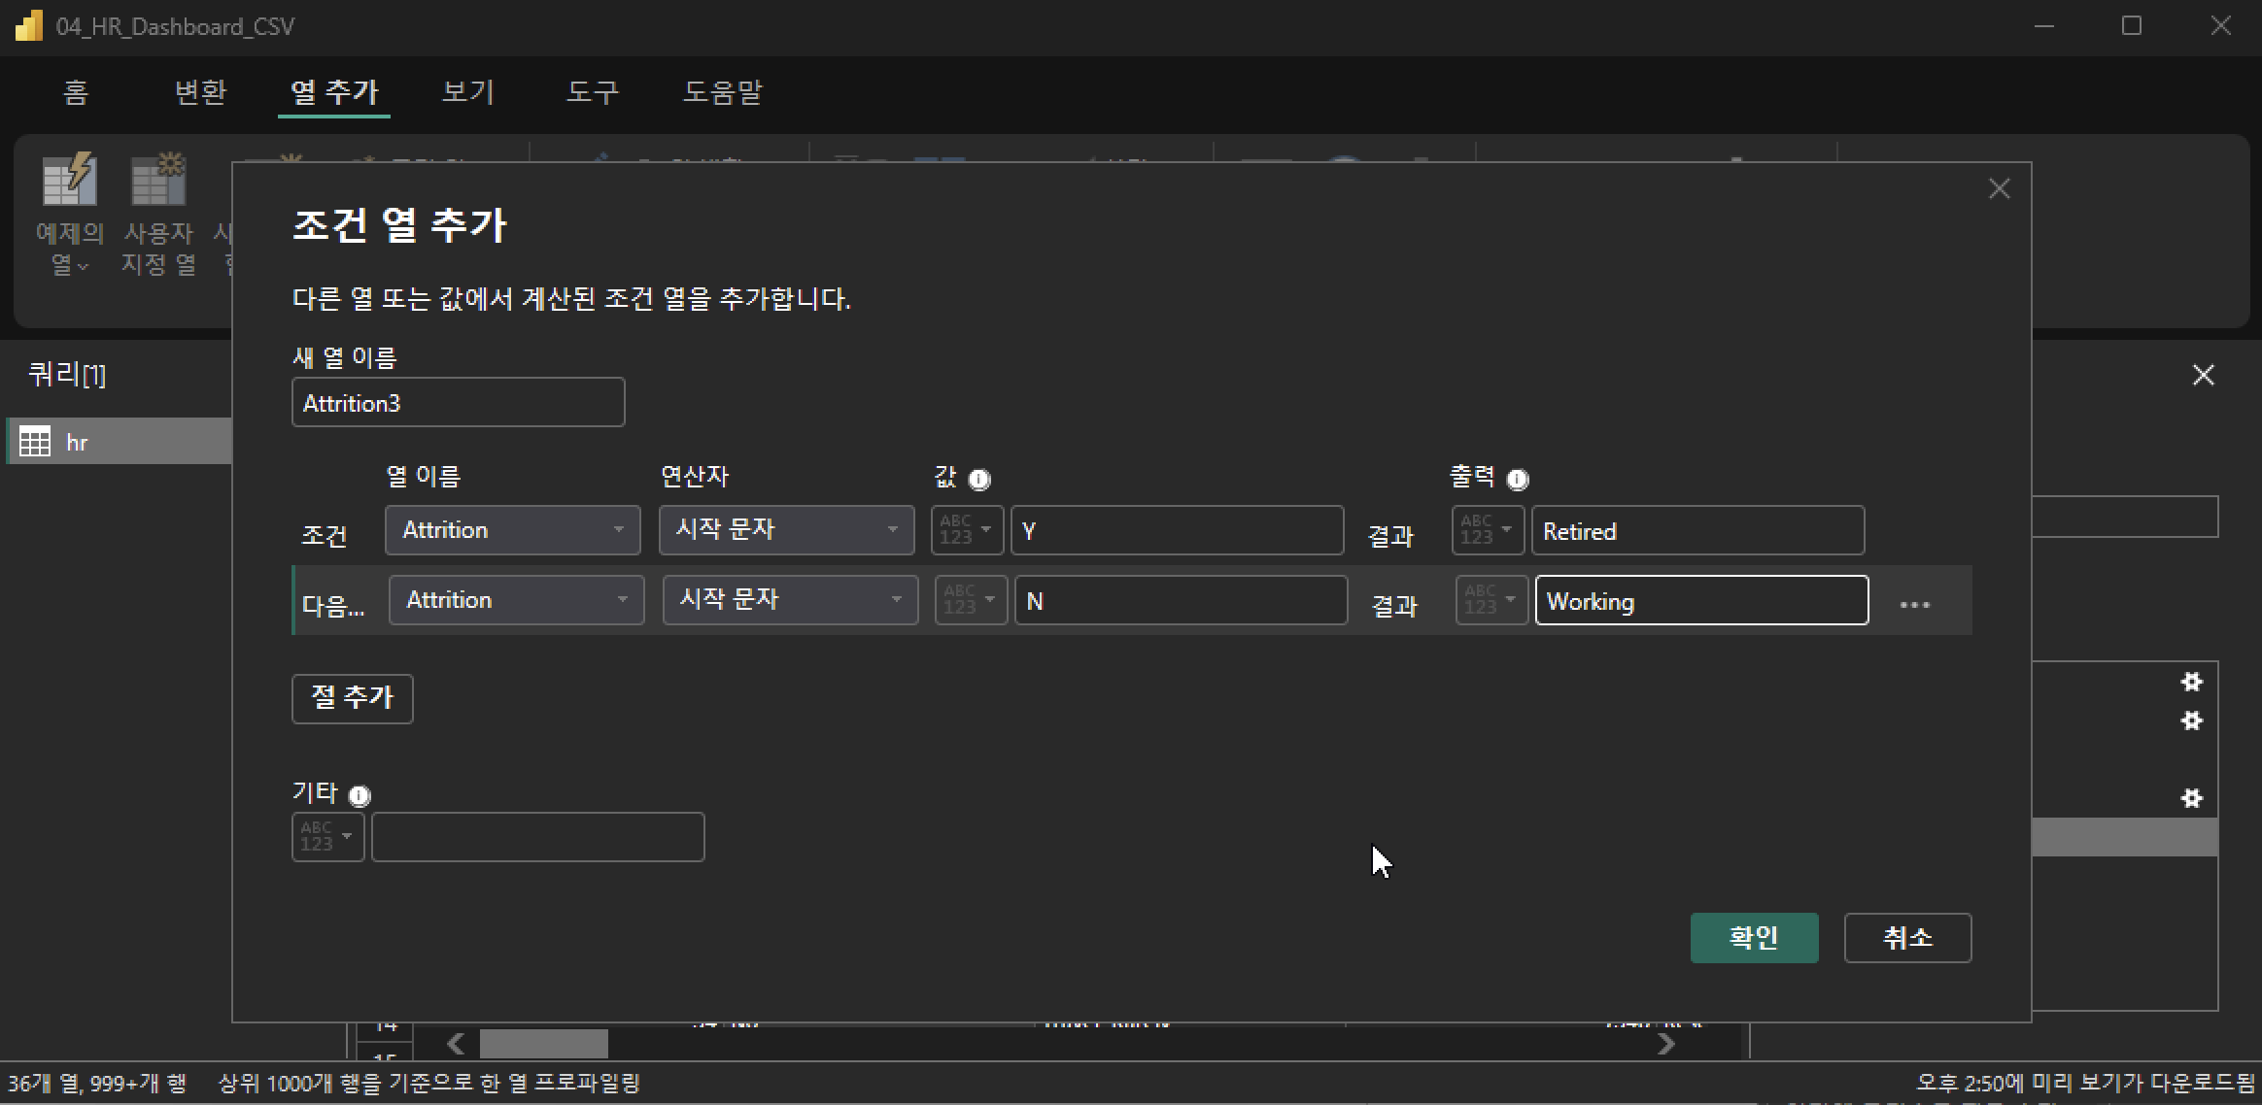Click the info icon beside 출력 label
This screenshot has height=1105, width=2262.
[x=1517, y=479]
